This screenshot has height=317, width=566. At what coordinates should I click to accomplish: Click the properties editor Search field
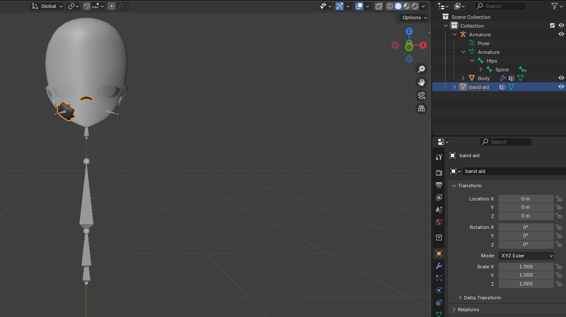click(506, 142)
